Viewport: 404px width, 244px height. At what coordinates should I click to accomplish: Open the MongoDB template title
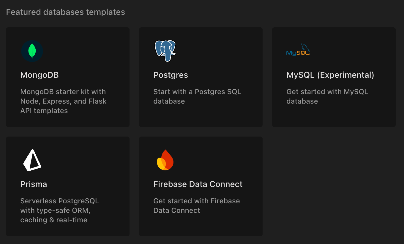[40, 75]
